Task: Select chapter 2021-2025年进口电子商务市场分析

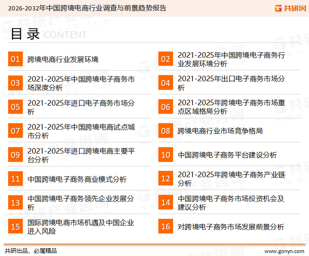Action: point(81,107)
